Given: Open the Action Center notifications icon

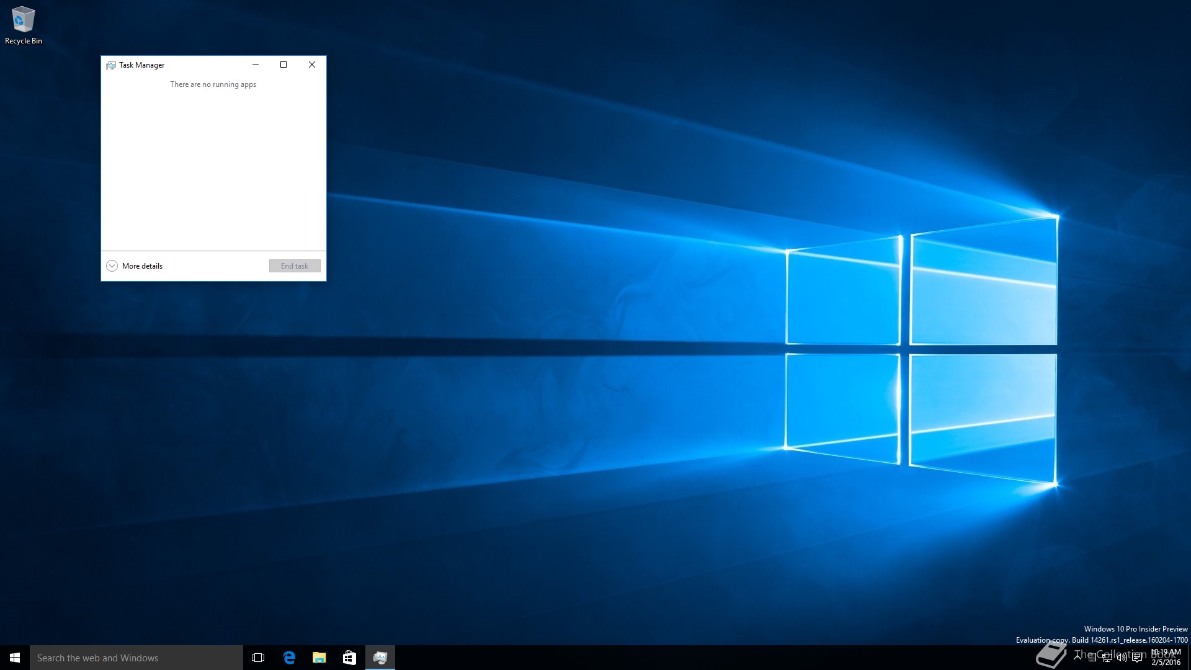Looking at the screenshot, I should tap(1137, 658).
